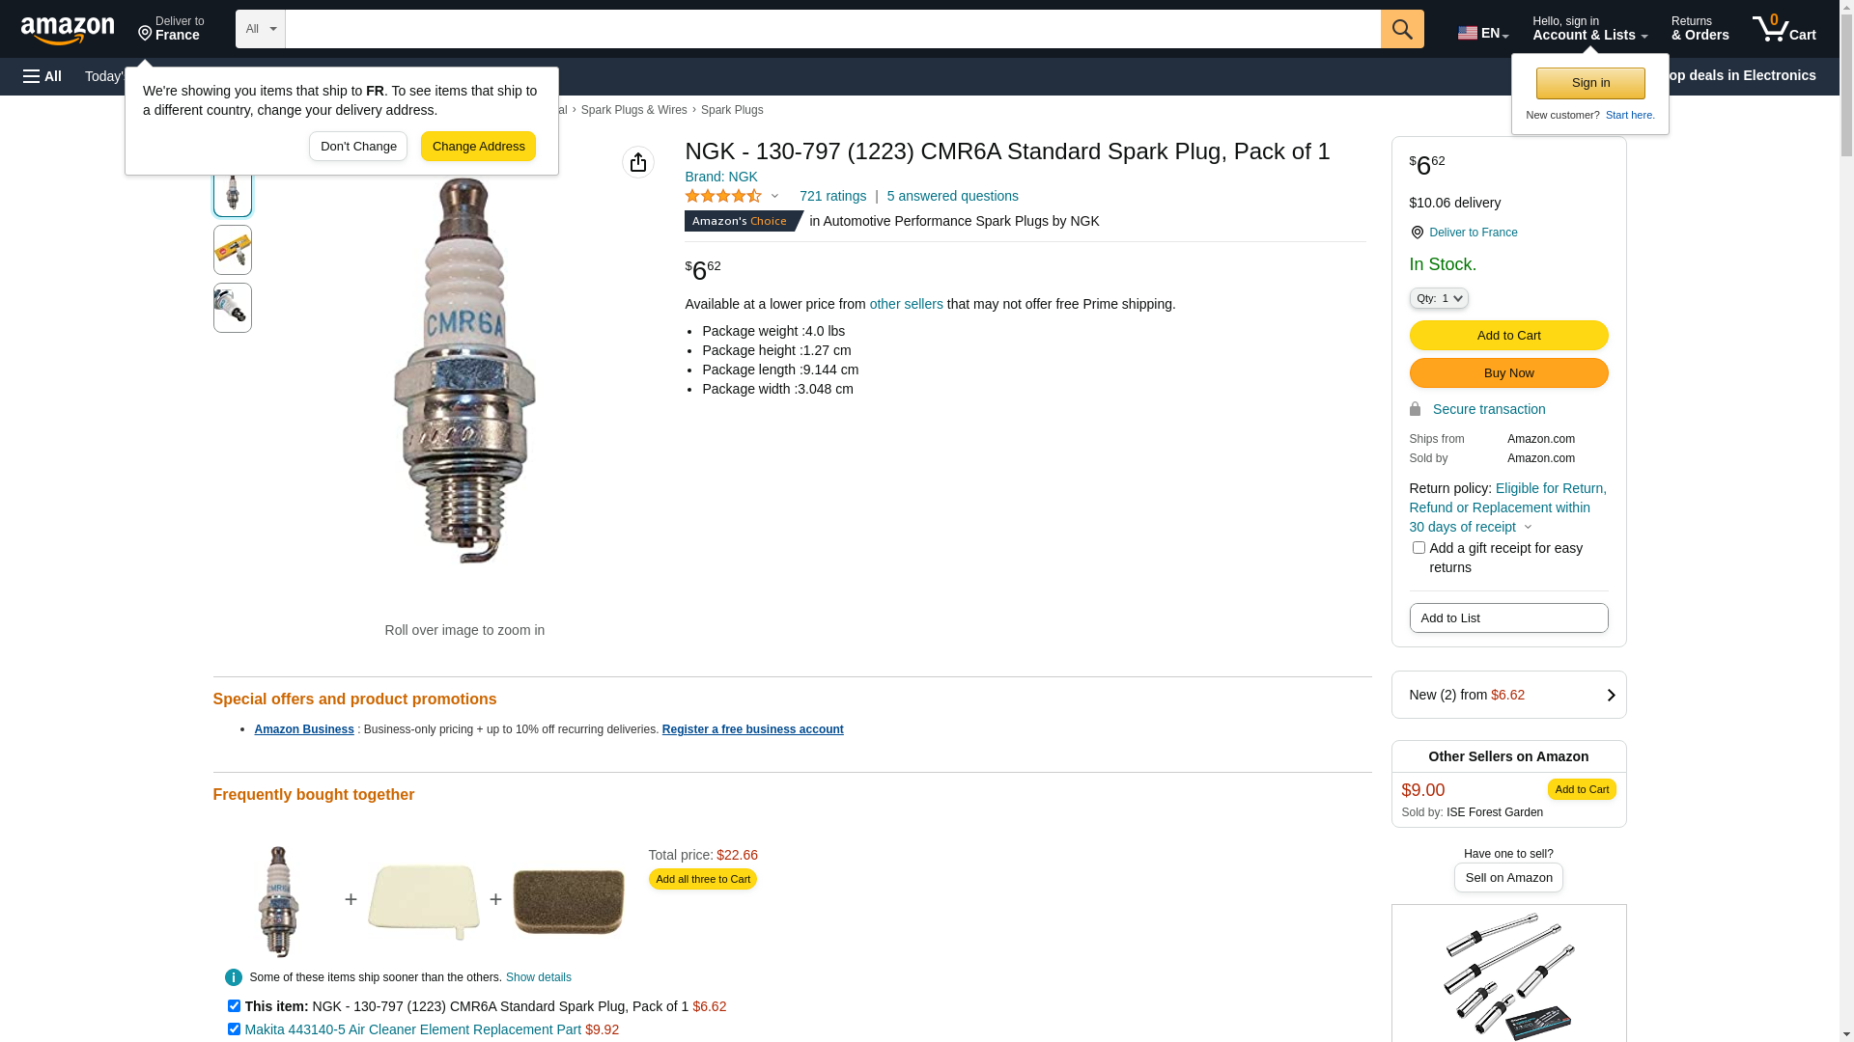Uncheck the 'This item' NGK spark plug checkbox
1854x1042 pixels.
pyautogui.click(x=234, y=1005)
